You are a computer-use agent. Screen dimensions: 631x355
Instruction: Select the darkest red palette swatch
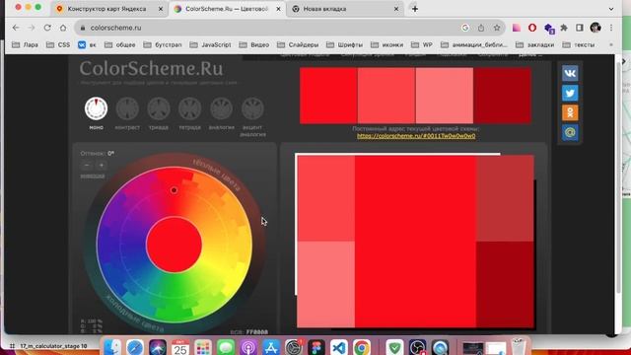(502, 96)
